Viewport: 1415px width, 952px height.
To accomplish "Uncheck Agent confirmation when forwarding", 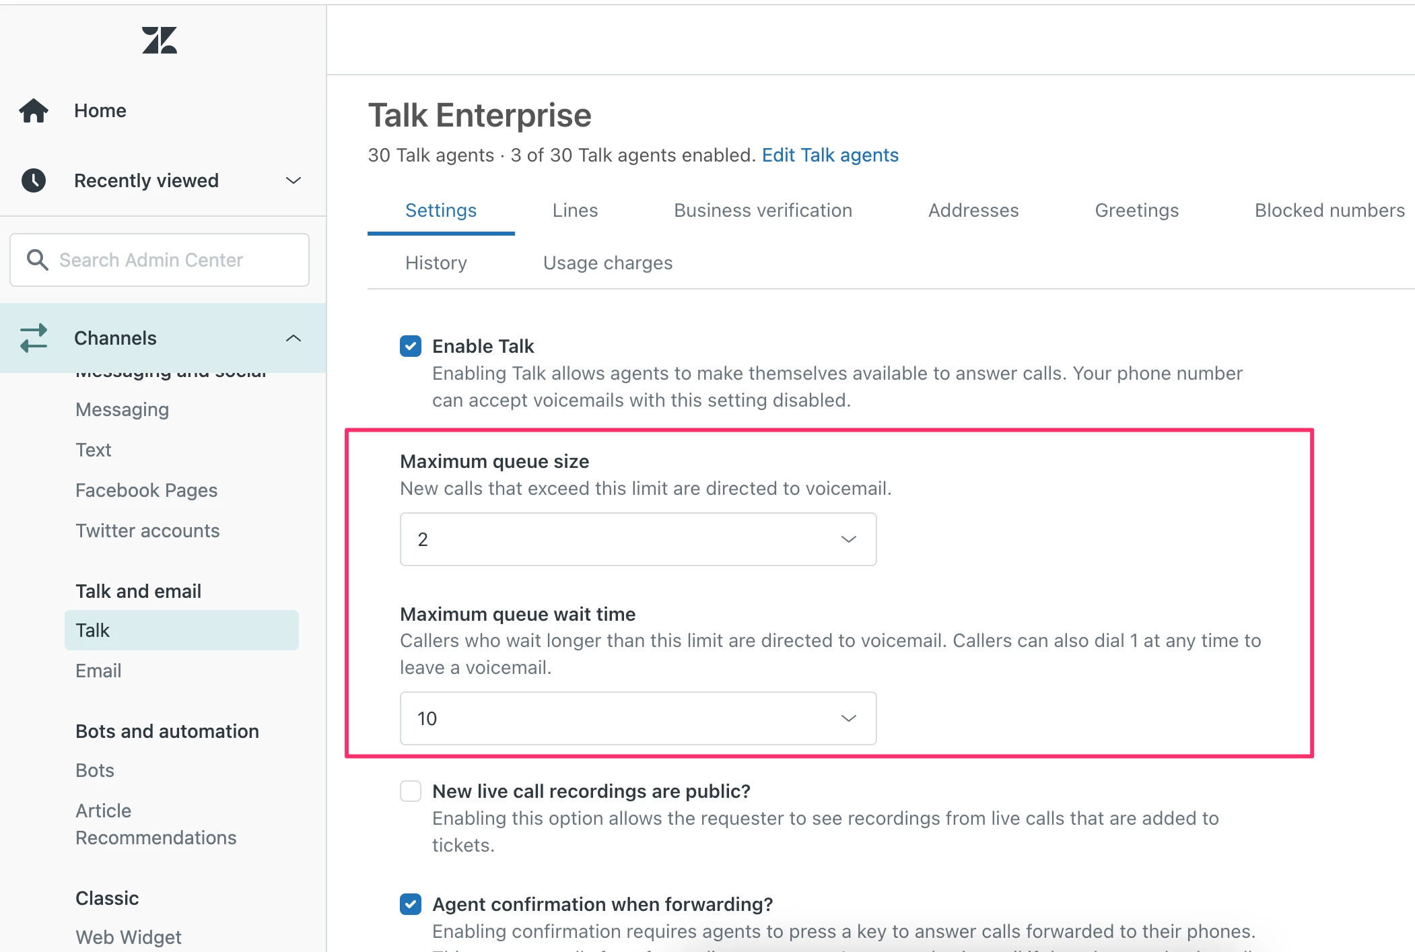I will (x=411, y=904).
